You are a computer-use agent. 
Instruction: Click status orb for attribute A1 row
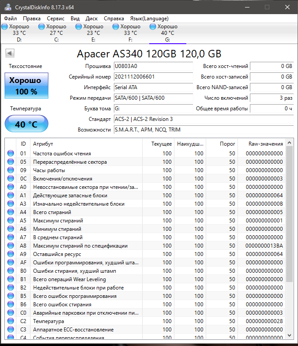pyautogui.click(x=11, y=195)
